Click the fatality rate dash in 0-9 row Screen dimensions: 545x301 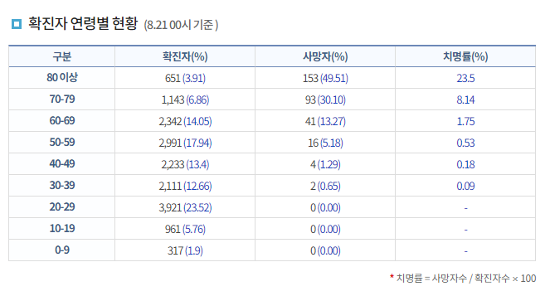(465, 251)
